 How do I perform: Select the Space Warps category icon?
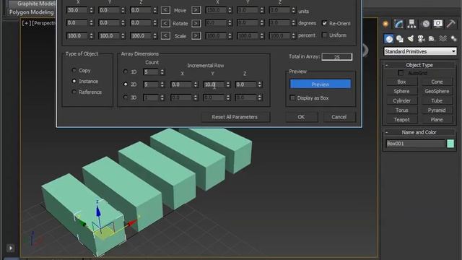tap(443, 38)
